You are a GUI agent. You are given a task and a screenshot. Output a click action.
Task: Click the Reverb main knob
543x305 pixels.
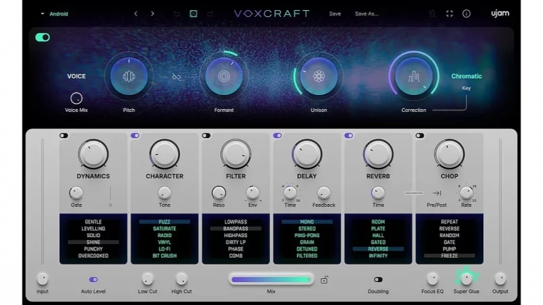[x=378, y=155]
